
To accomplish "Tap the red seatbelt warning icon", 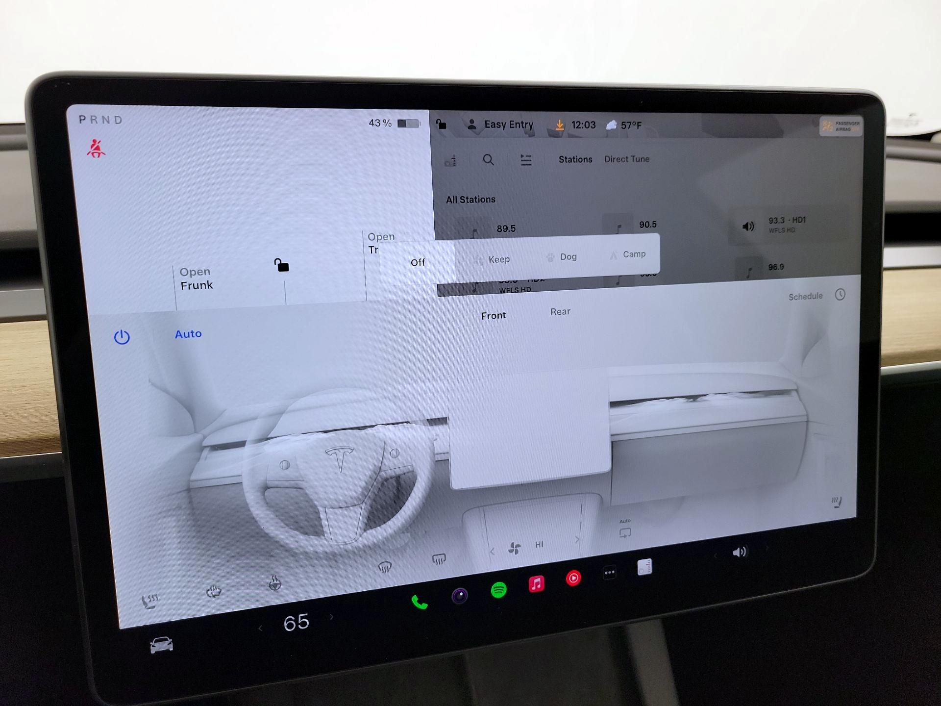I will coord(96,149).
